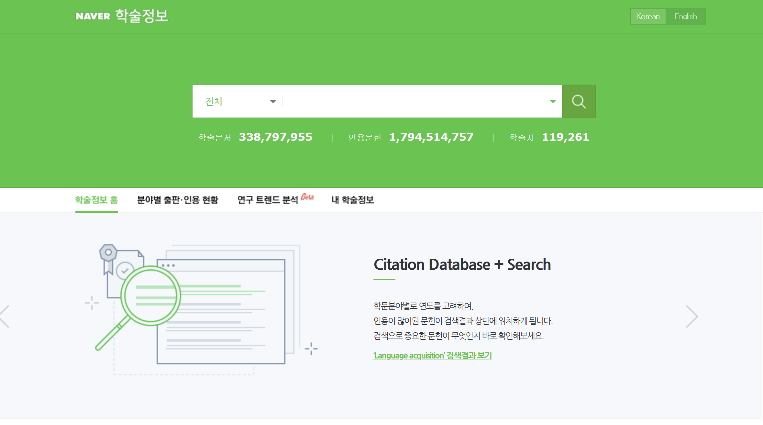This screenshot has height=425, width=763.
Task: Open the 내 학술정보 tab
Action: tap(352, 200)
